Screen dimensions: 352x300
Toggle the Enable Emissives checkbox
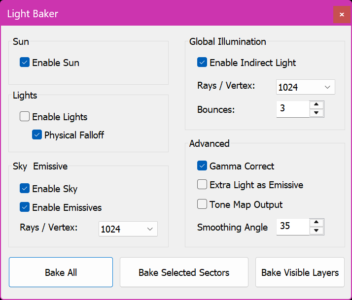point(25,207)
